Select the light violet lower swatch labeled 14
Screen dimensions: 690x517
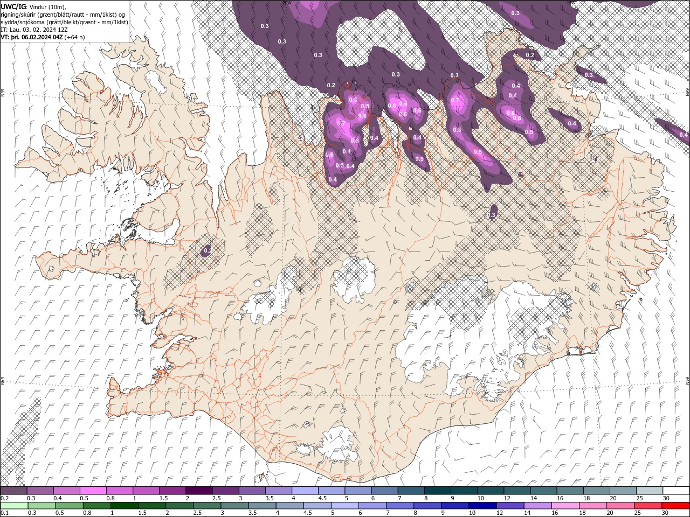tap(538, 506)
